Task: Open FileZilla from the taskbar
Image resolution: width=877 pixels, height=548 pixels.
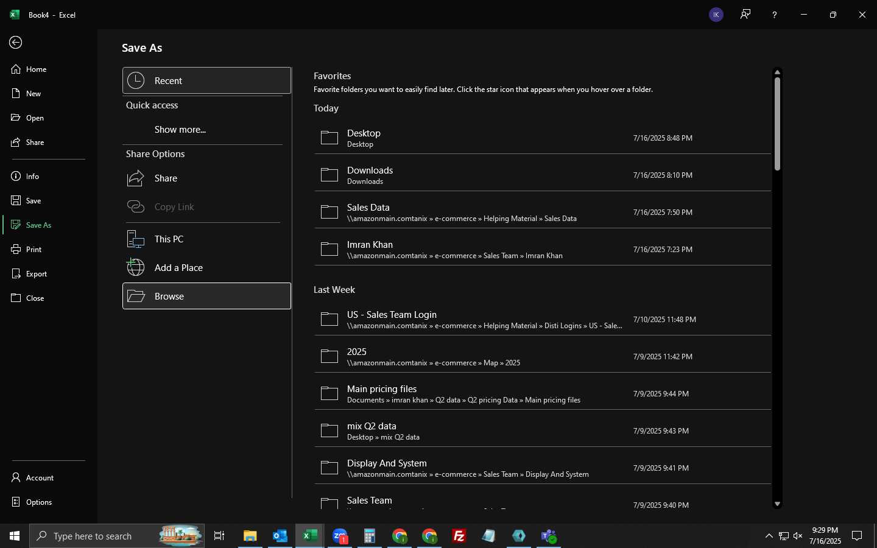Action: pyautogui.click(x=459, y=536)
